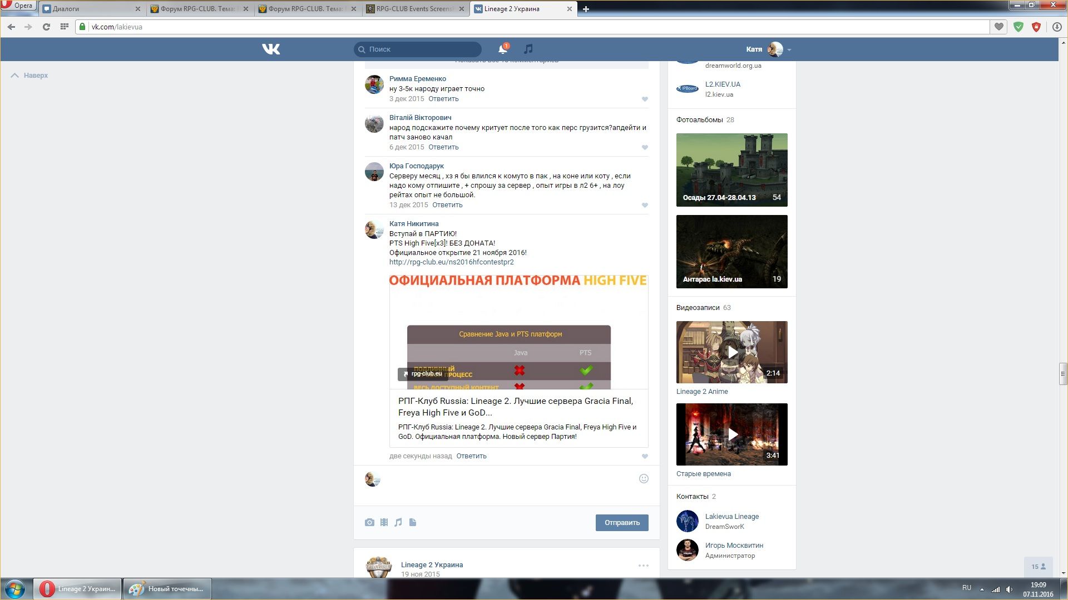
Task: Attach a photo using the camera icon
Action: (x=369, y=522)
